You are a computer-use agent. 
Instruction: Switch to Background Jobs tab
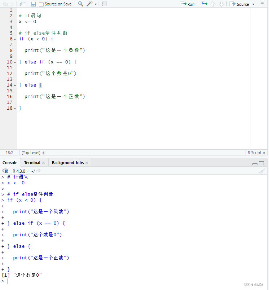point(68,163)
